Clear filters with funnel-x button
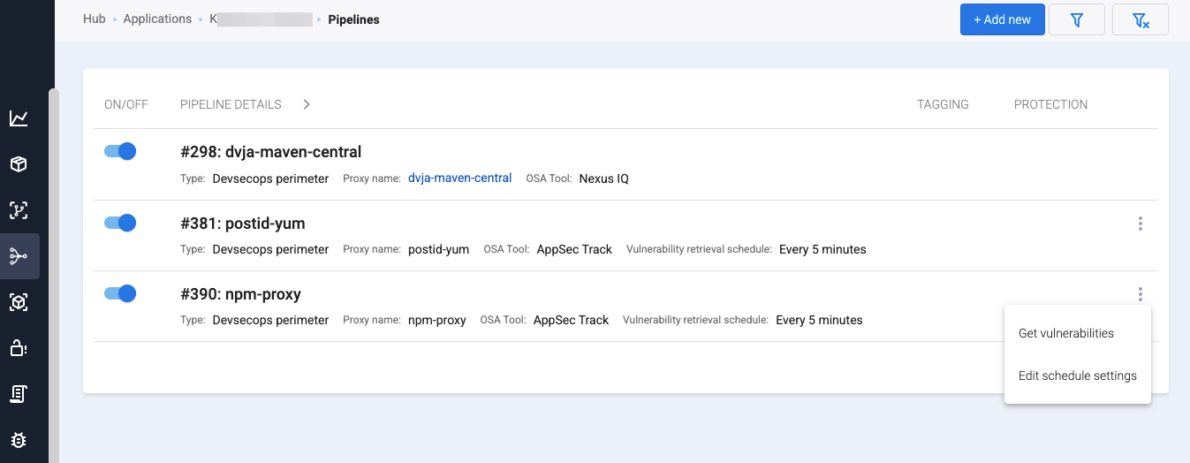1190x463 pixels. (x=1140, y=19)
